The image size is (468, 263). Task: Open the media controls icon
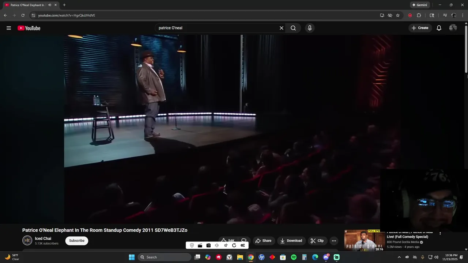(445, 15)
